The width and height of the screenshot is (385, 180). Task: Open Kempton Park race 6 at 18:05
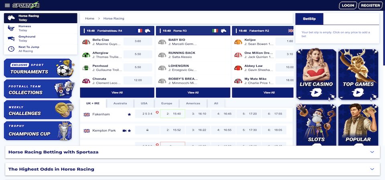pos(274,130)
